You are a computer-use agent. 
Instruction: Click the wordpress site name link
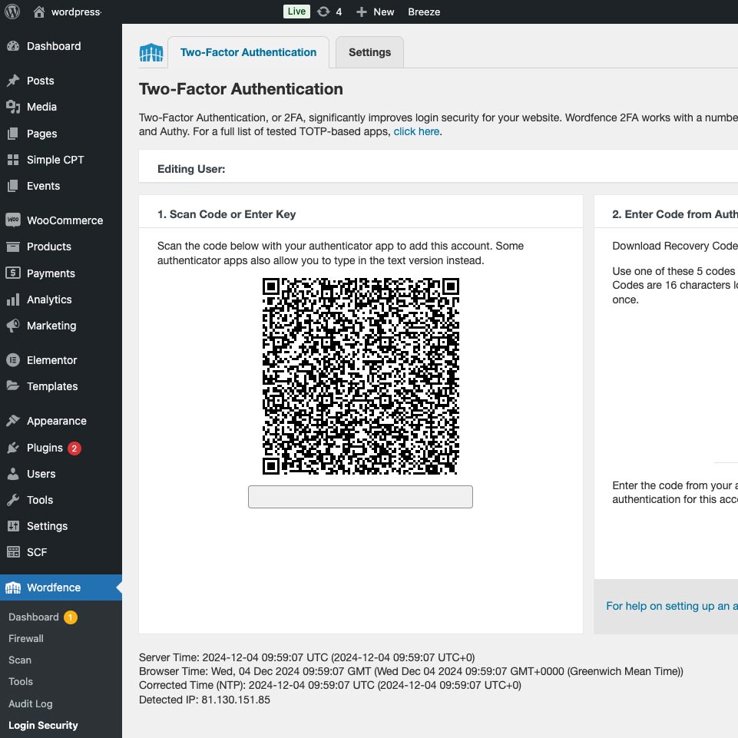76,12
